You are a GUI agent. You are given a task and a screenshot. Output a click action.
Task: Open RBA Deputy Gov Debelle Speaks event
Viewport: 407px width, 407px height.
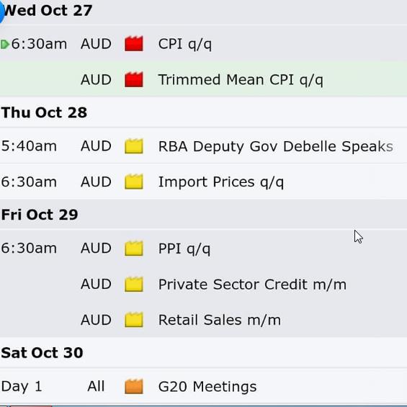pyautogui.click(x=276, y=146)
